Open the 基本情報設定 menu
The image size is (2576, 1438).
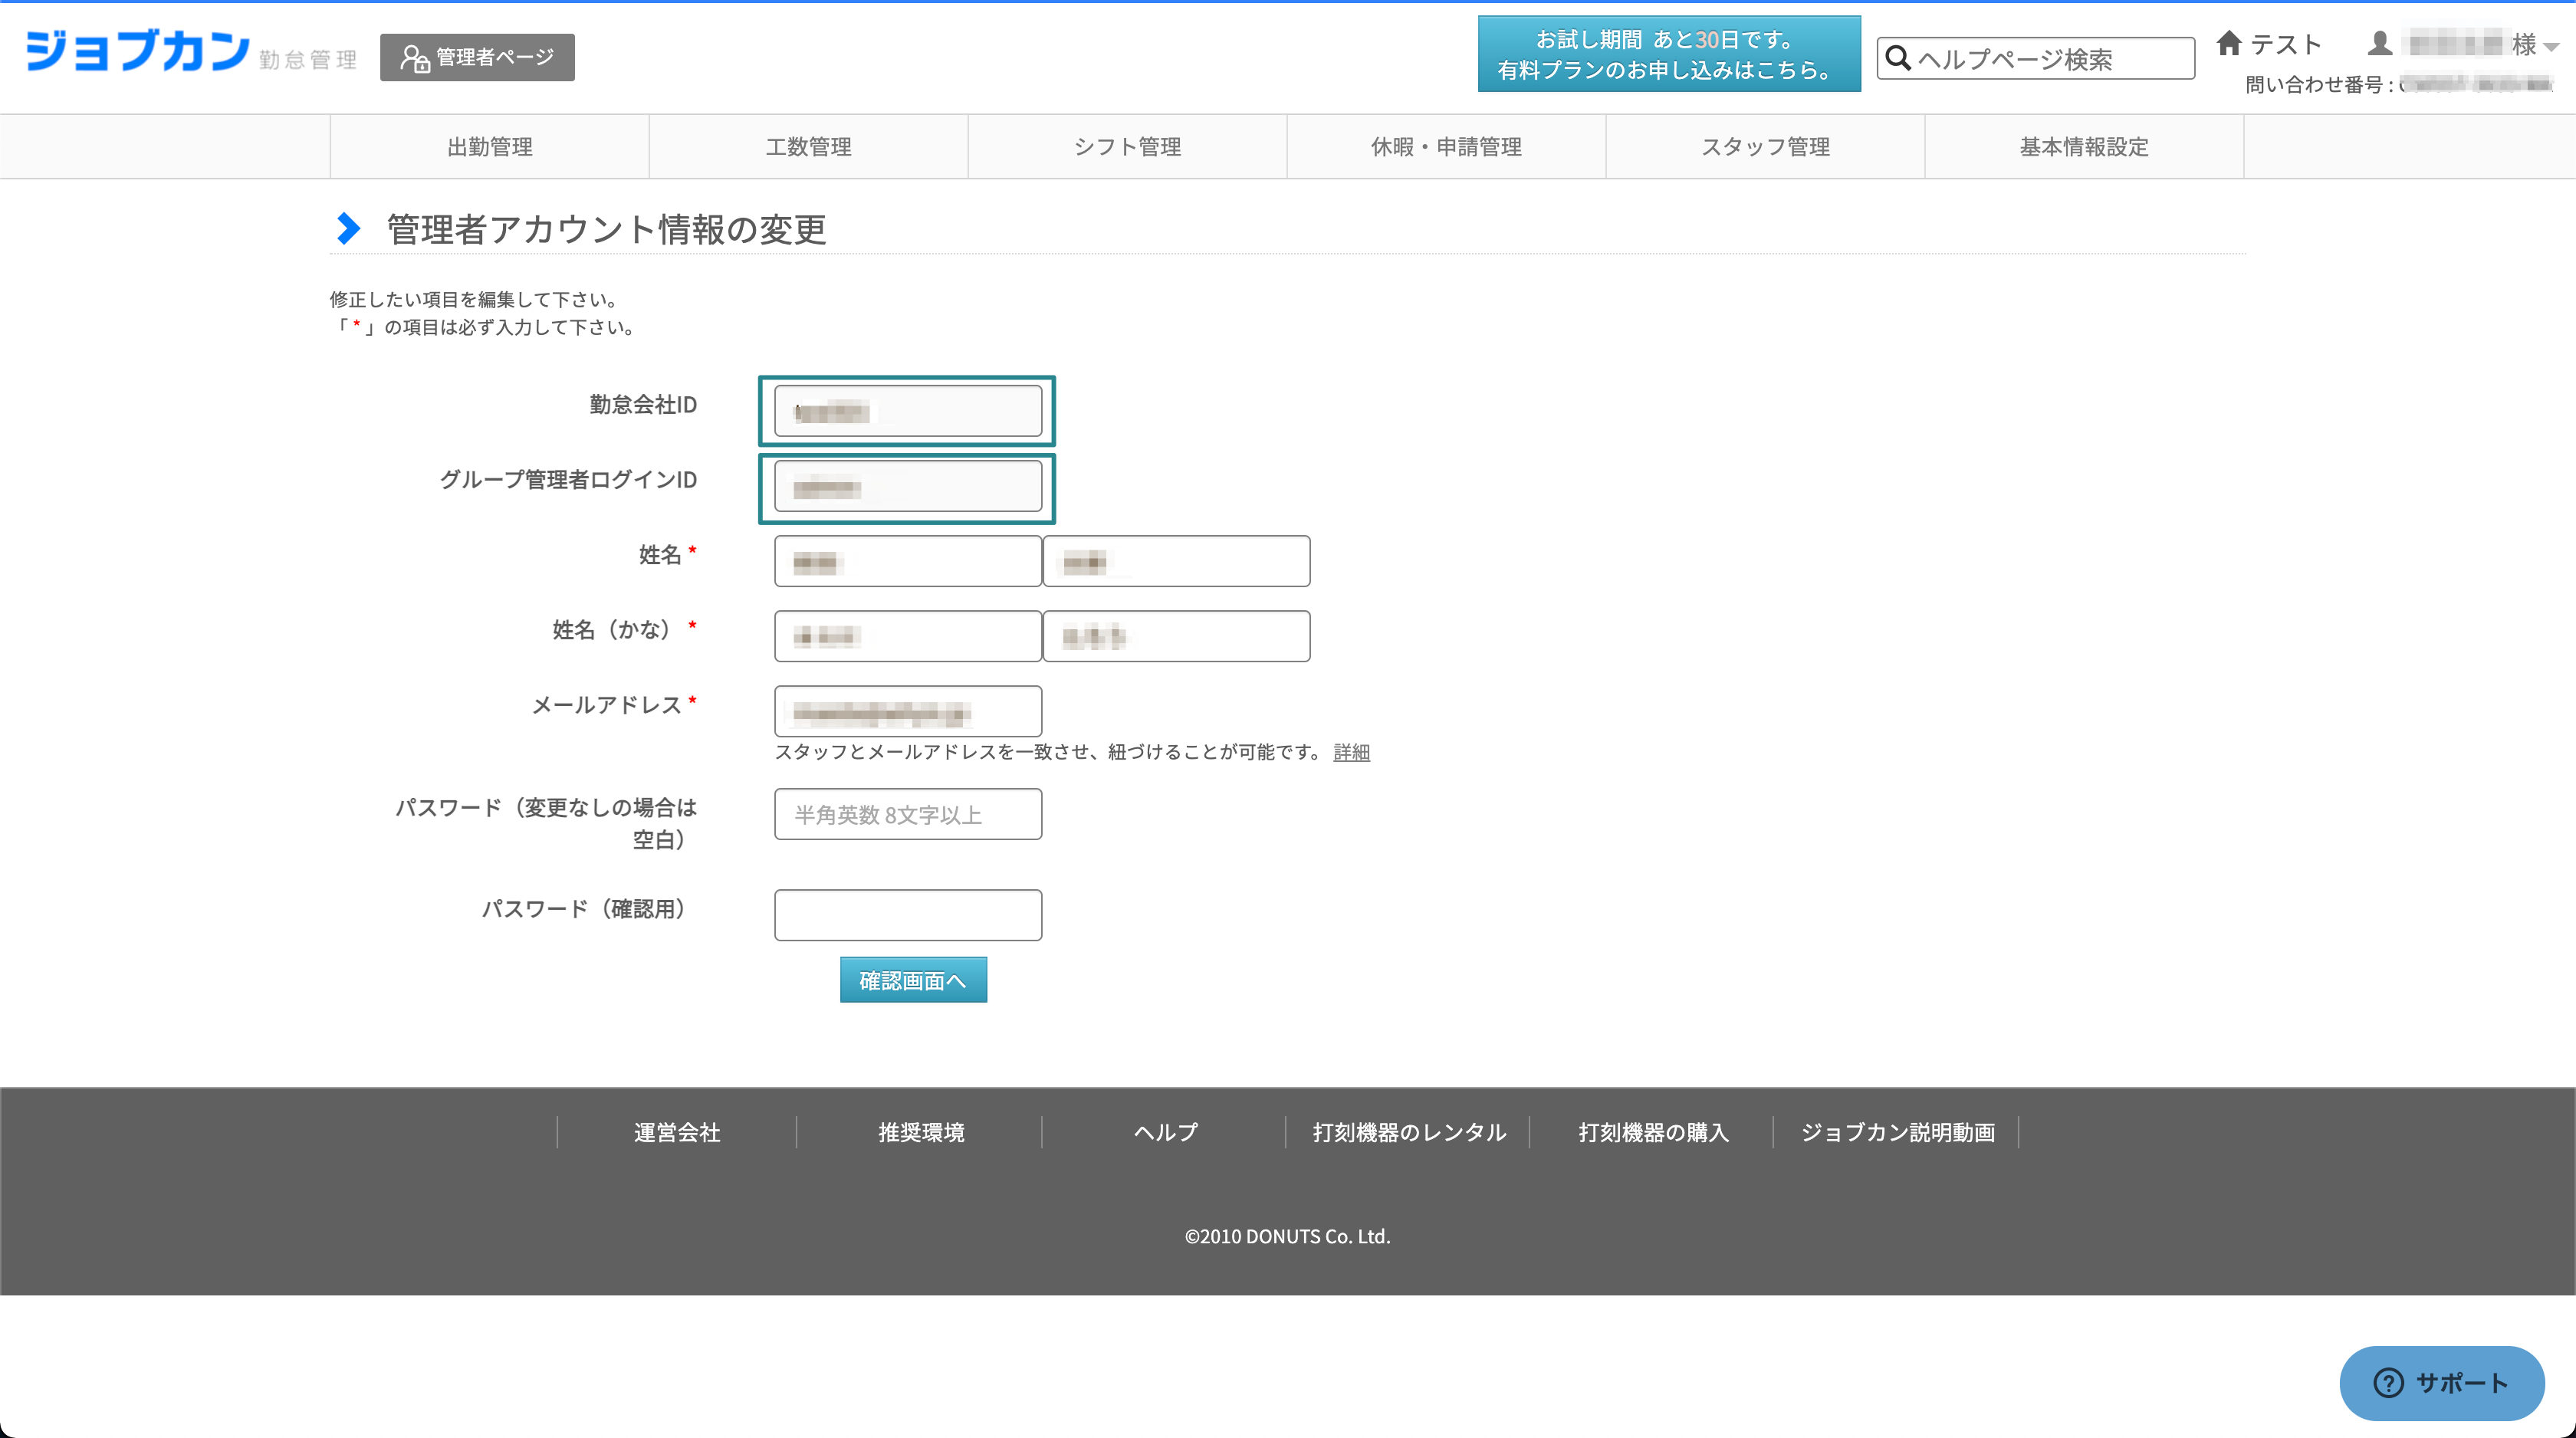tap(2085, 147)
